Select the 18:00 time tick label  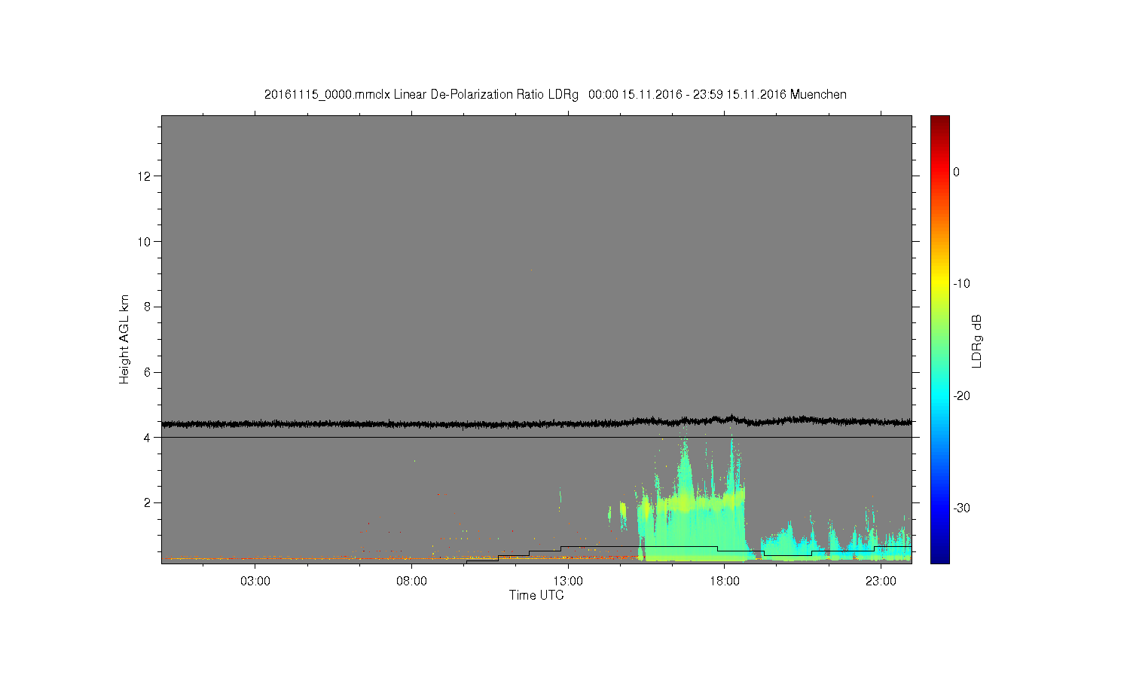point(724,582)
